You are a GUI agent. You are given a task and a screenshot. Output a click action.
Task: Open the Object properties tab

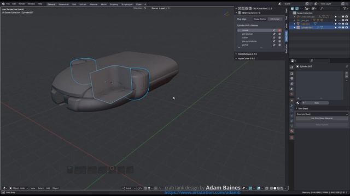(291, 101)
